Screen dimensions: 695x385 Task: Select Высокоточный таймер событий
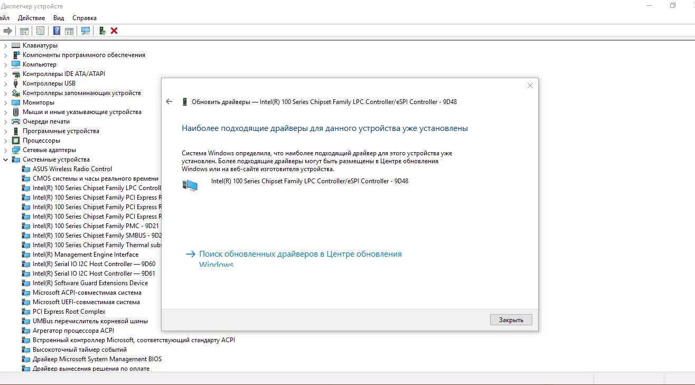pos(74,350)
